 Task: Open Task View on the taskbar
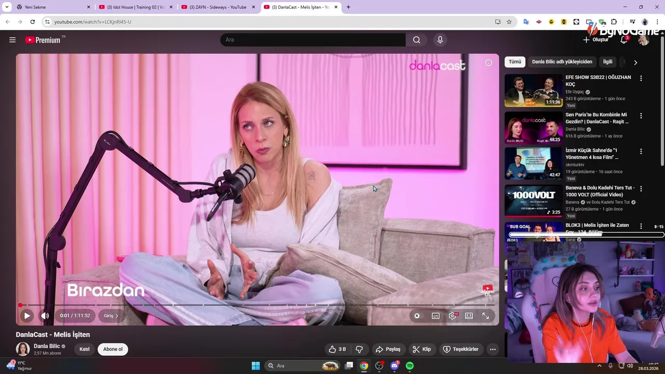tap(349, 366)
